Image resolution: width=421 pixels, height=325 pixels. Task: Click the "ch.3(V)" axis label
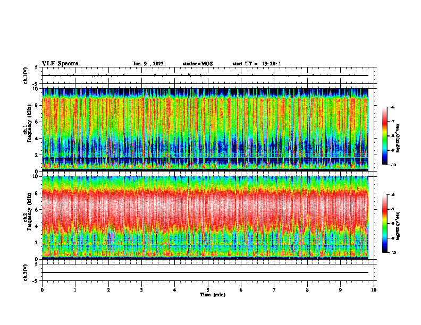pos(26,272)
